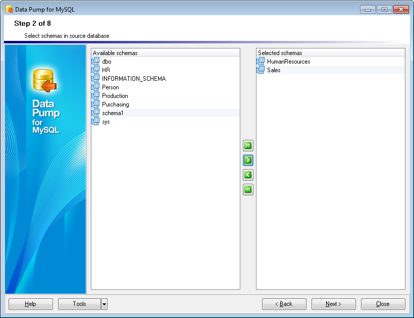Screen dimensions: 414x318
Task: Select the Production schema
Action: click(x=115, y=96)
